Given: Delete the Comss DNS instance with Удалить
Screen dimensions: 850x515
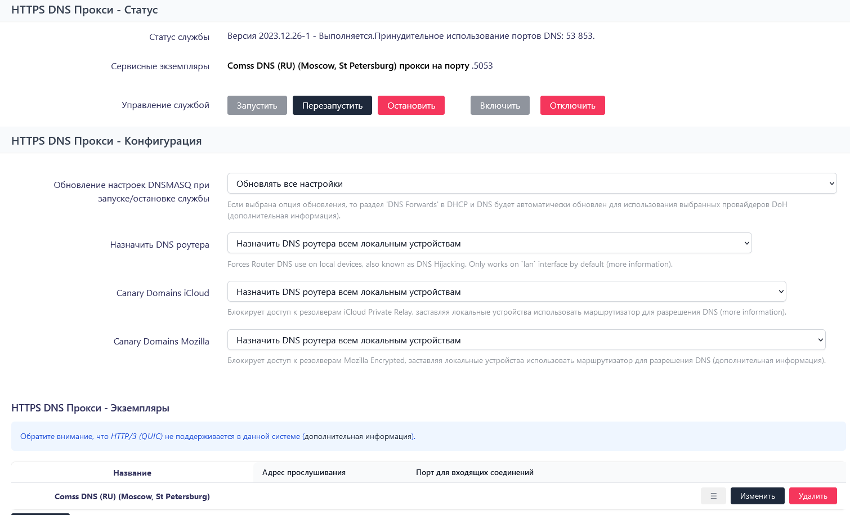Looking at the screenshot, I should pyautogui.click(x=813, y=496).
